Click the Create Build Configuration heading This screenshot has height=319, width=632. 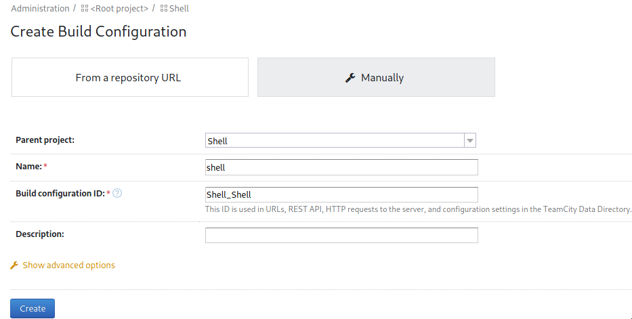tap(98, 31)
